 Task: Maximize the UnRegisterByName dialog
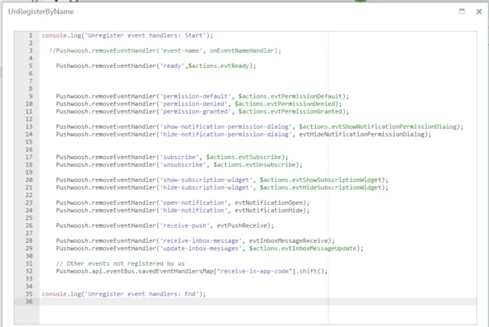[x=462, y=12]
